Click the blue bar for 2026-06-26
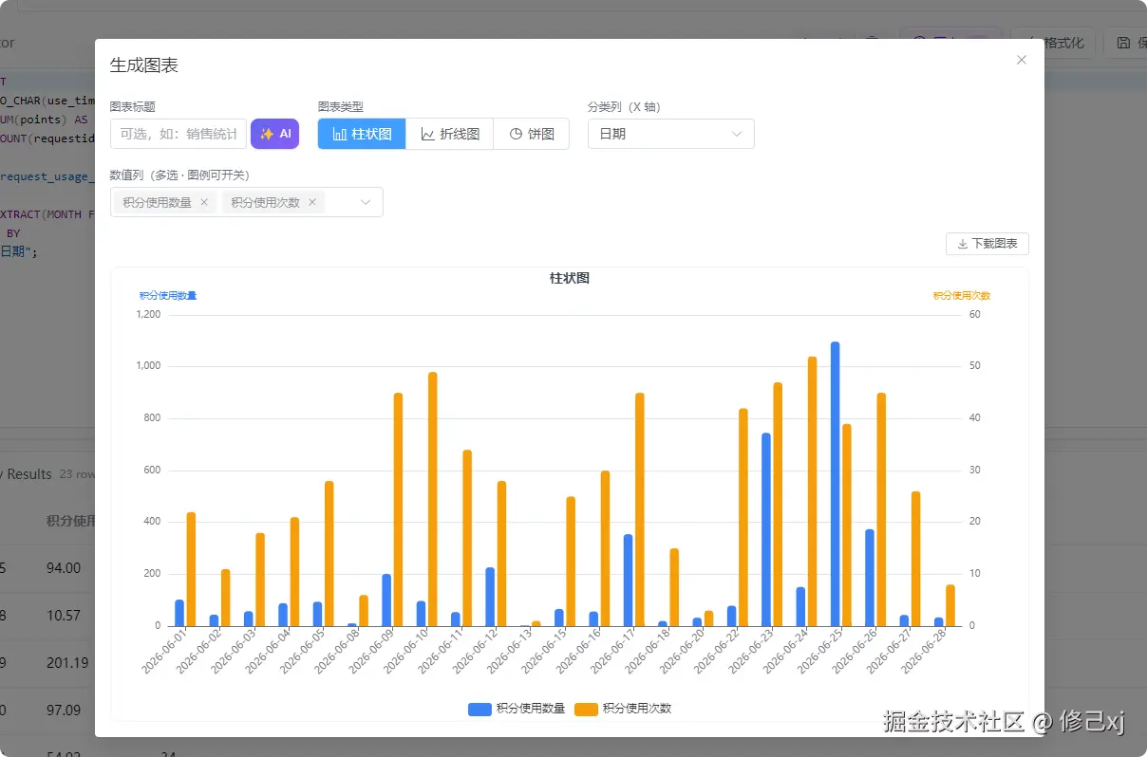Image resolution: width=1147 pixels, height=757 pixels. (870, 578)
